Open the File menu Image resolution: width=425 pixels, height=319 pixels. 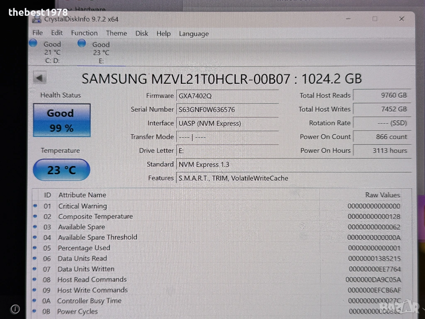click(37, 33)
